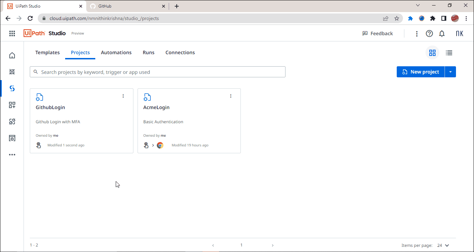Go to previous page arrow
The width and height of the screenshot is (474, 252).
point(213,245)
